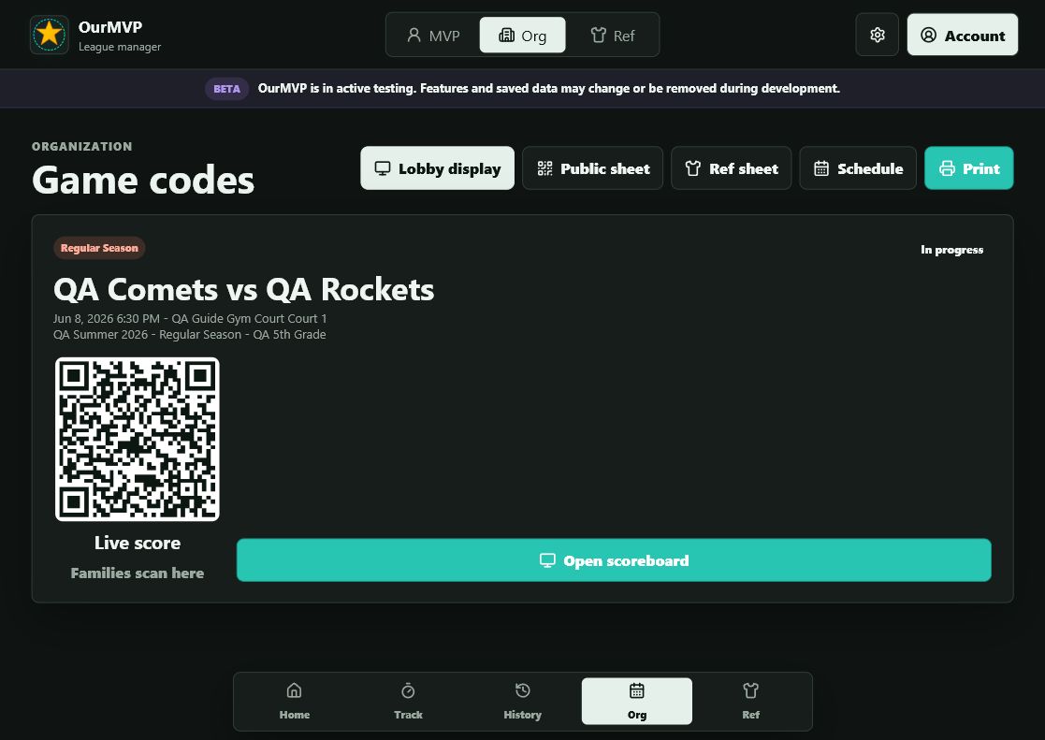Click the BETA badge in banner
This screenshot has height=740, width=1045.
click(x=226, y=89)
